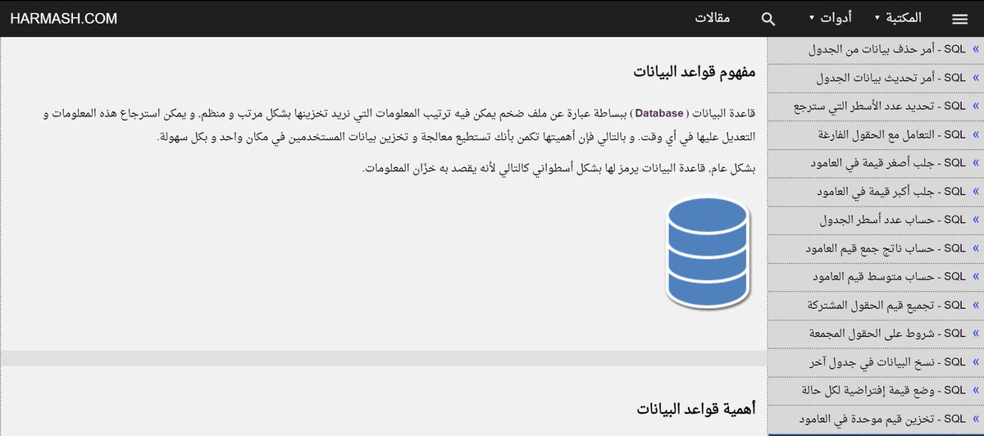
Task: Open the مقالات menu item
Action: click(713, 18)
